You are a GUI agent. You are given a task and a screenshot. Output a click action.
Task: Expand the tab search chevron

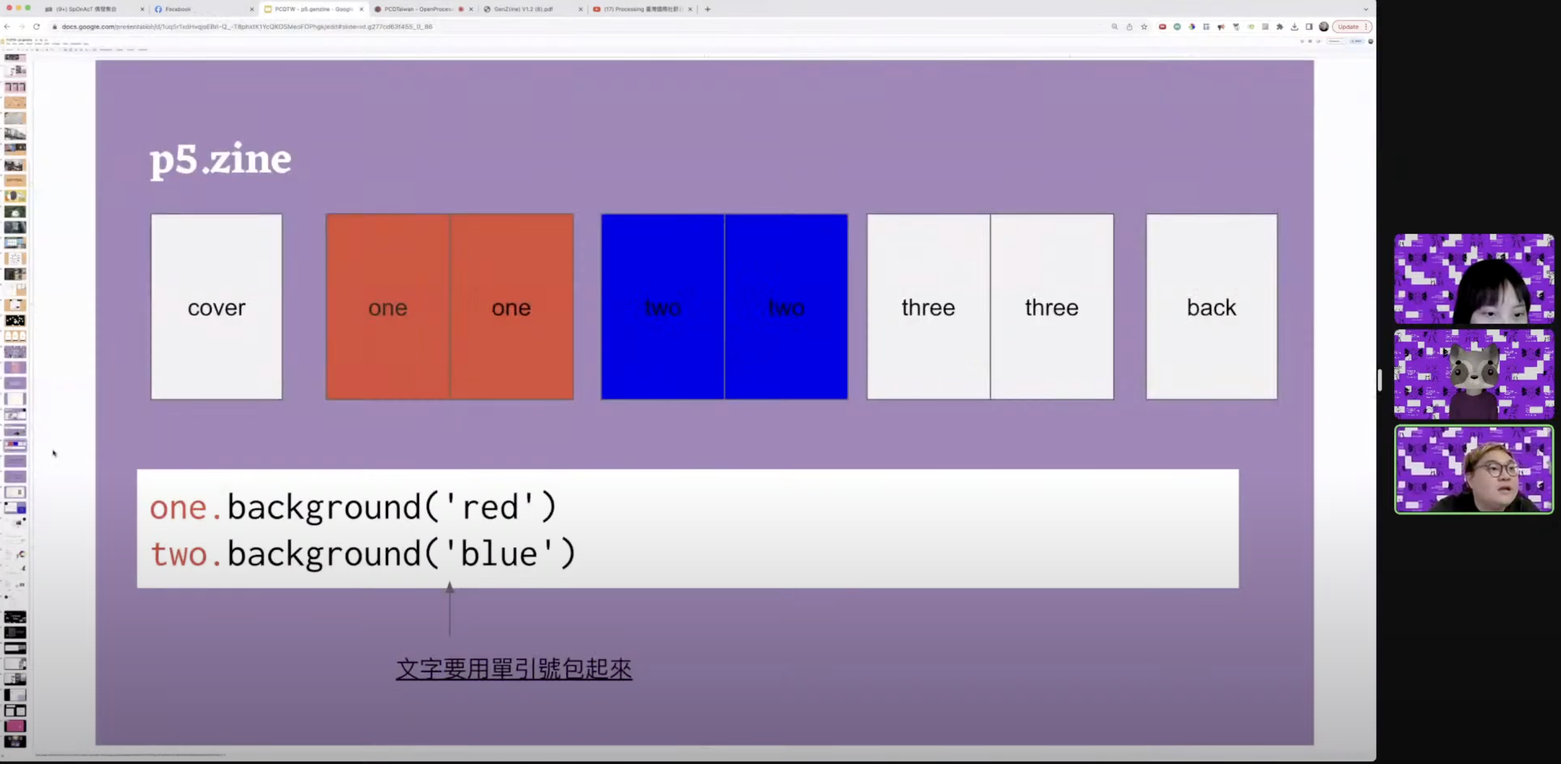(1366, 9)
